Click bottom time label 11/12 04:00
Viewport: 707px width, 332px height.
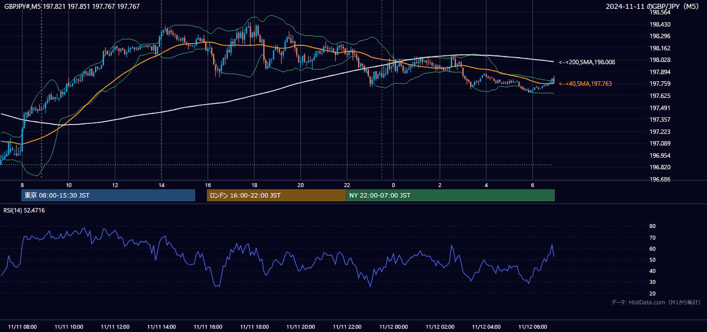[486, 327]
